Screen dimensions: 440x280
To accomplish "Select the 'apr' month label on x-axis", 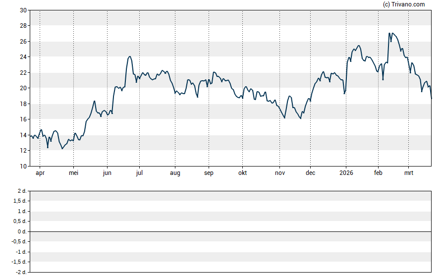I will click(x=40, y=173).
